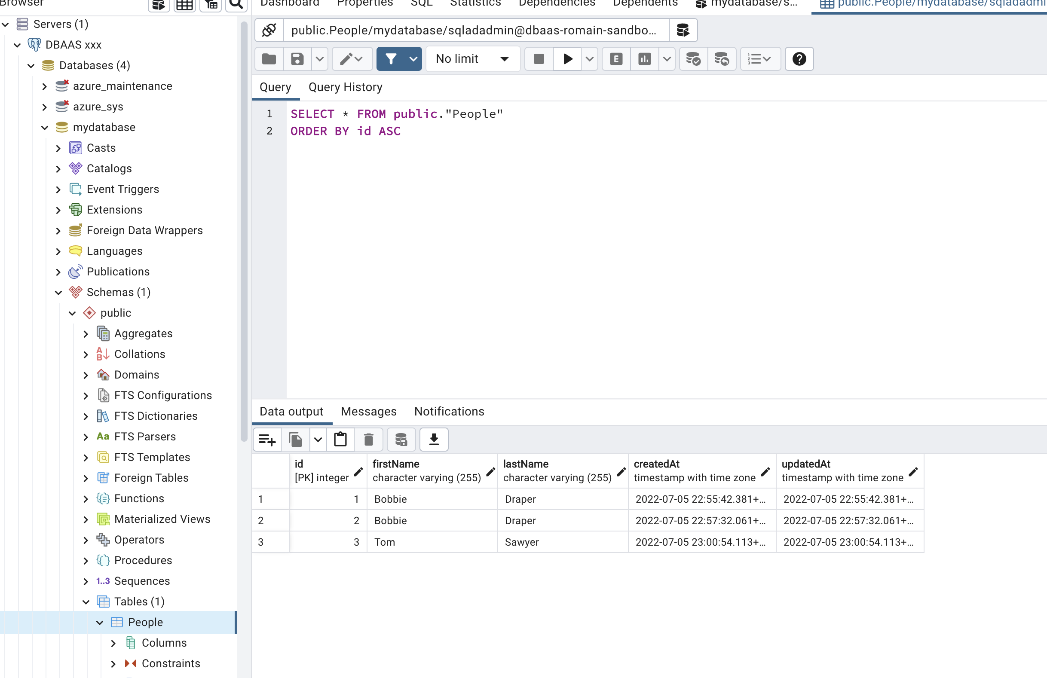Click the View Data grid icon in Browser toolbar

pos(184,4)
